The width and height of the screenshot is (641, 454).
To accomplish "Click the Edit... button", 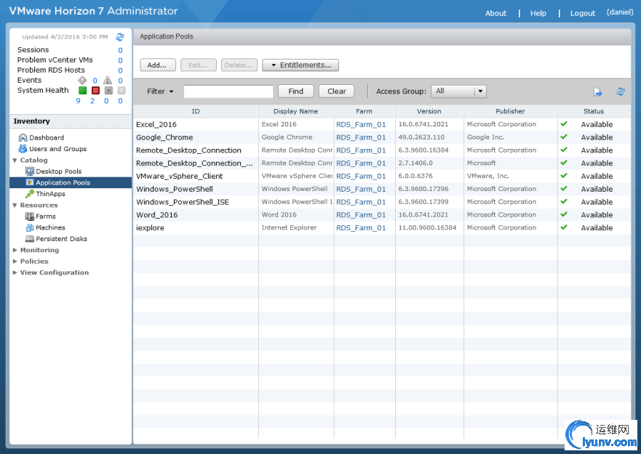I will [x=199, y=65].
